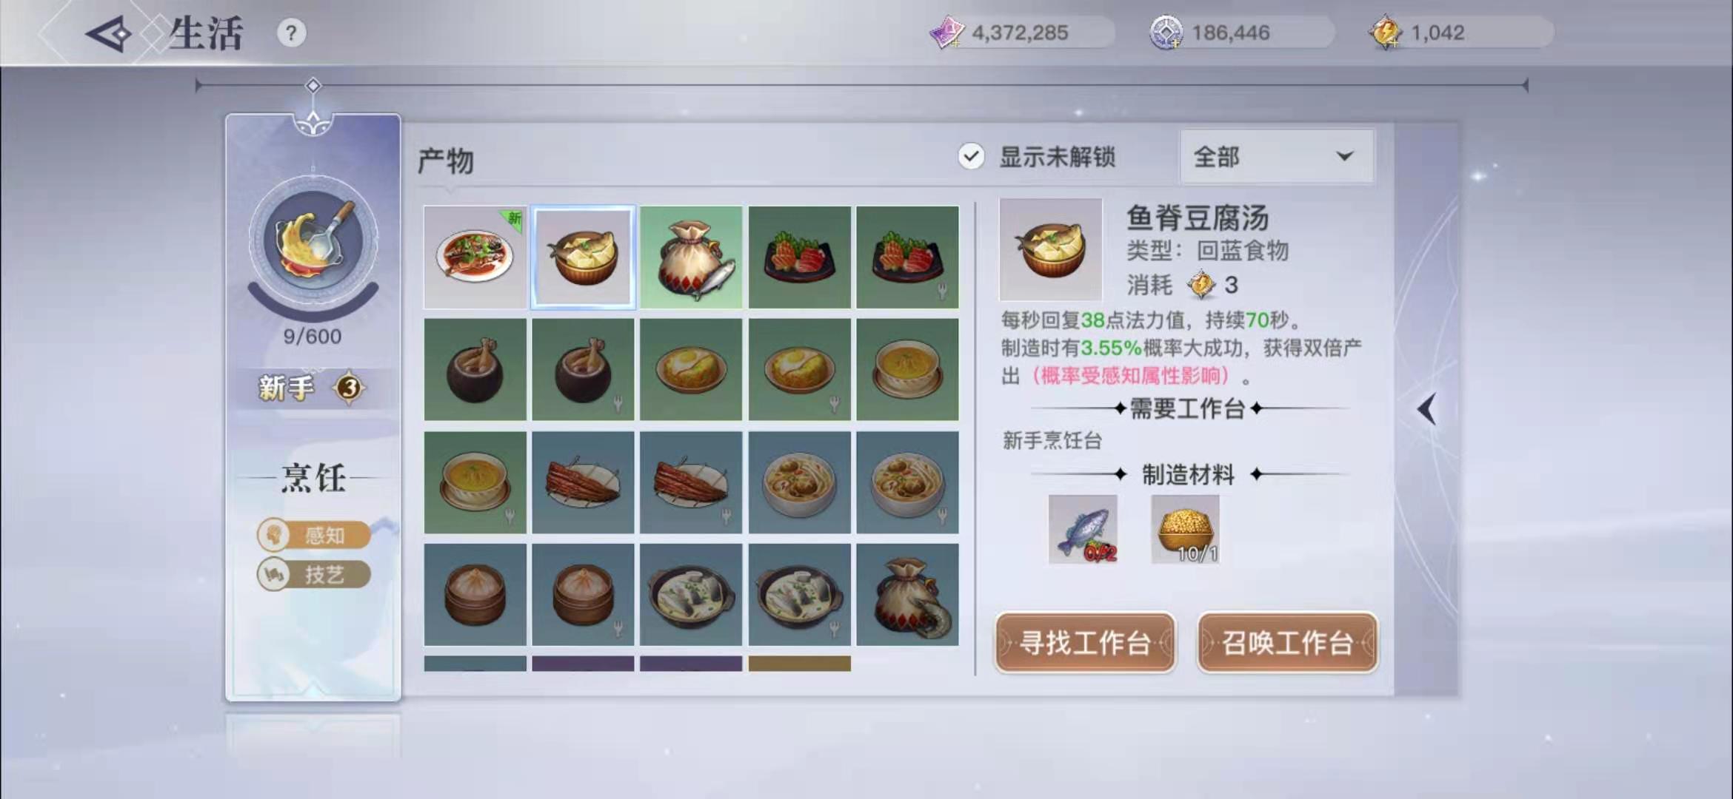Select the fish bag item icon
The image size is (1733, 799).
click(x=691, y=257)
